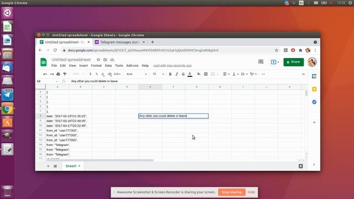Click the get add-ons plus in side panel
This screenshot has width=354, height=199.
(314, 123)
